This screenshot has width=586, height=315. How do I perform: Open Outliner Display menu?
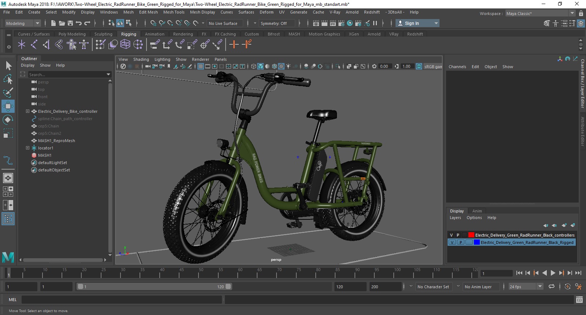tap(27, 65)
